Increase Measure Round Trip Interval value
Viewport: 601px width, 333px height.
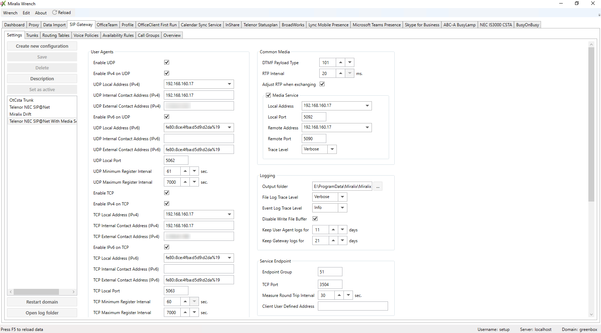pos(339,295)
